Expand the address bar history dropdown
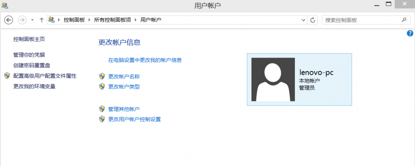 coord(304,20)
